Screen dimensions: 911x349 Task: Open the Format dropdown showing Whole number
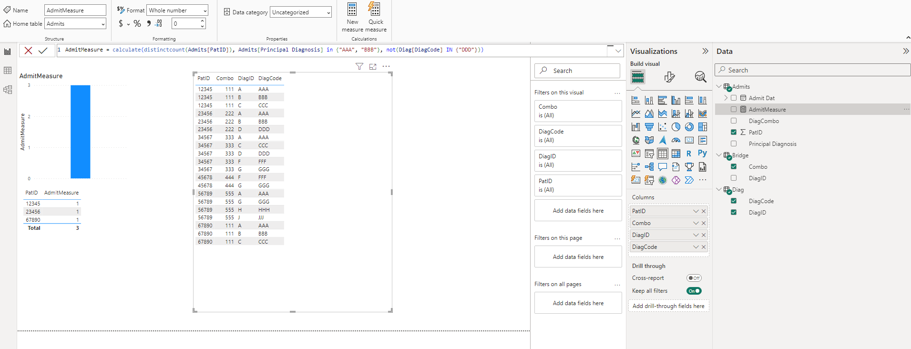coord(177,10)
